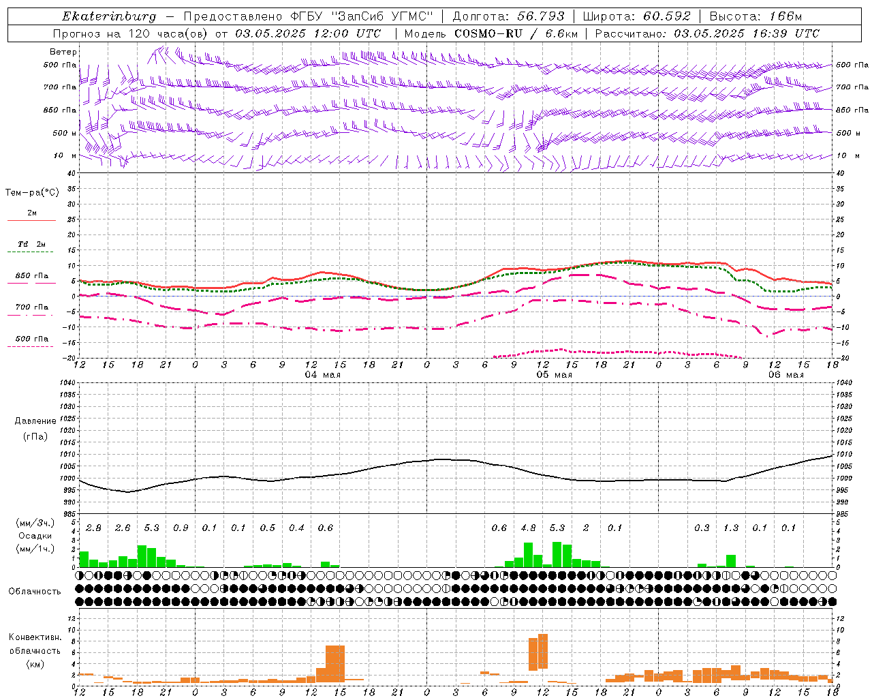The image size is (872, 698).
Task: Select the 'Предоставлено ФГБУ "ЗапСиб УГМС"' provider text
Action: coord(308,16)
